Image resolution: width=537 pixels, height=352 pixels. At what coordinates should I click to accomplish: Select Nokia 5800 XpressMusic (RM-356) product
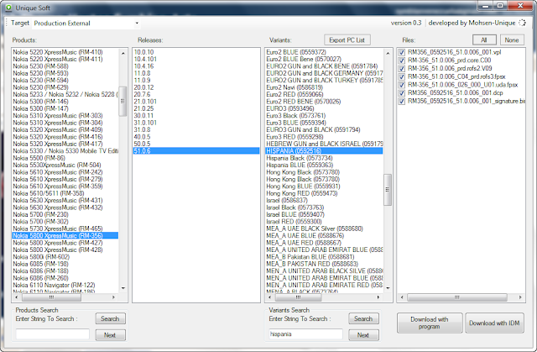65,235
